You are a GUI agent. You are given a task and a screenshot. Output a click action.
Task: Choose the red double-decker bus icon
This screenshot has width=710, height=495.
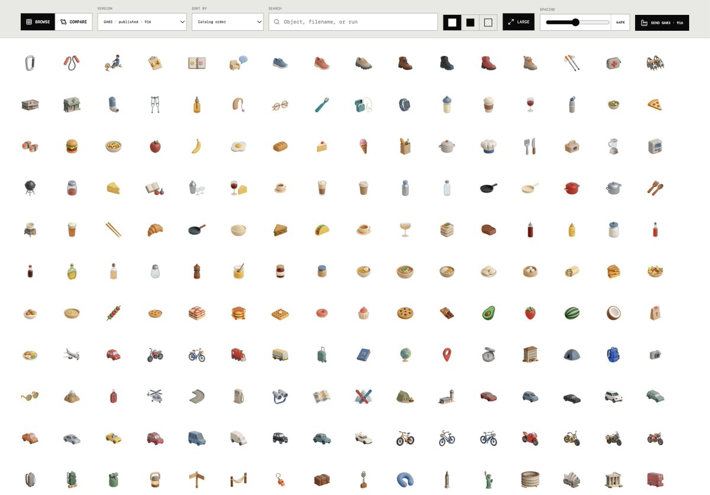click(655, 479)
